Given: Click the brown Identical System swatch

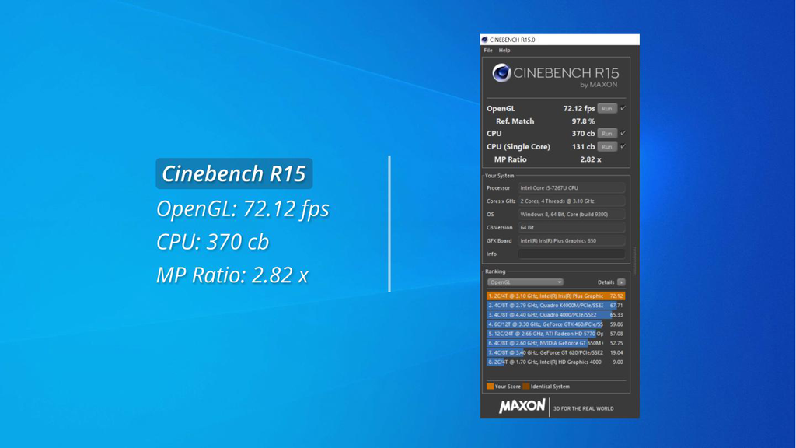Looking at the screenshot, I should (526, 387).
